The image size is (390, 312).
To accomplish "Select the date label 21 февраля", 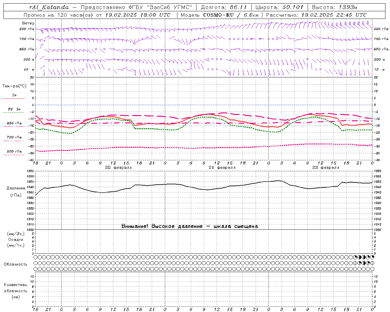I will (222, 168).
